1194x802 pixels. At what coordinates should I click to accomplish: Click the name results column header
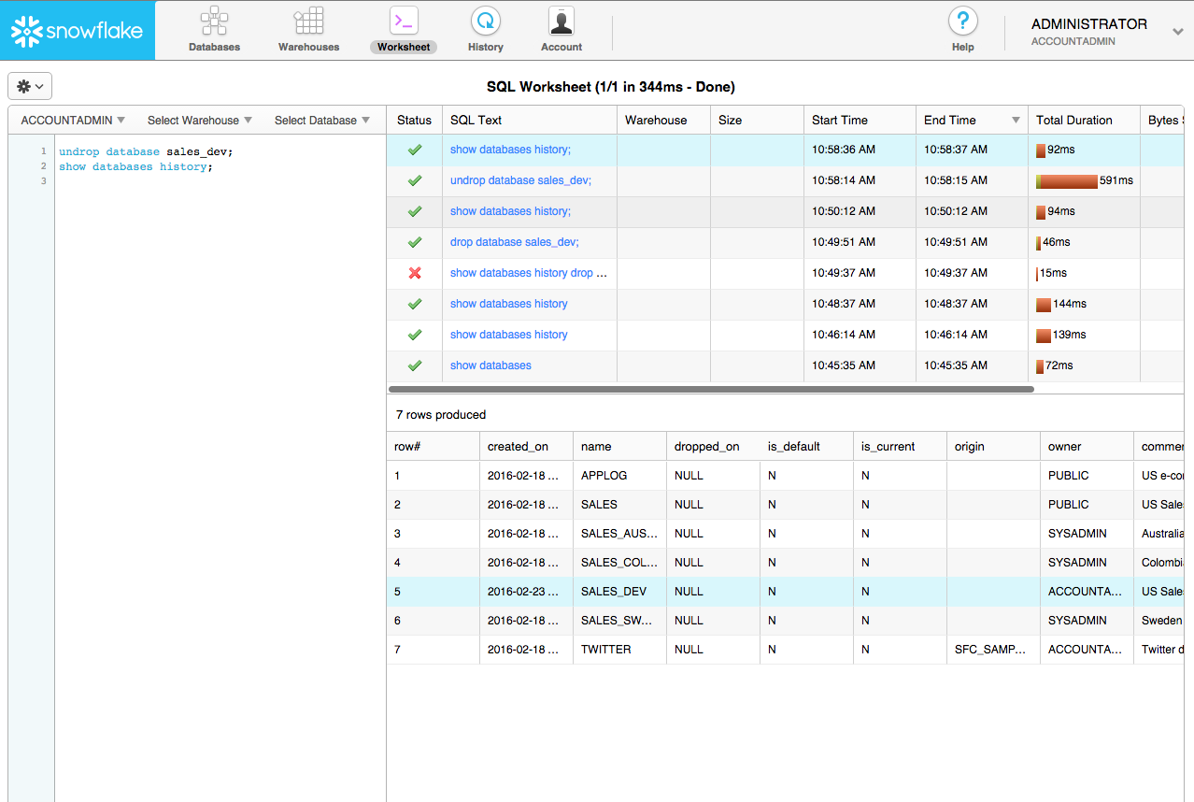coord(619,446)
